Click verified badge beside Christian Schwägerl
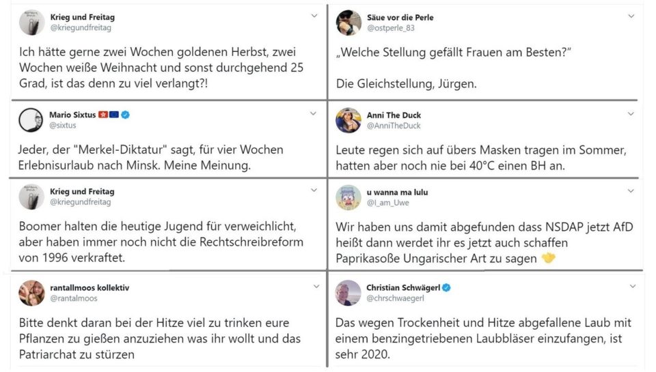656x372 pixels. click(446, 287)
